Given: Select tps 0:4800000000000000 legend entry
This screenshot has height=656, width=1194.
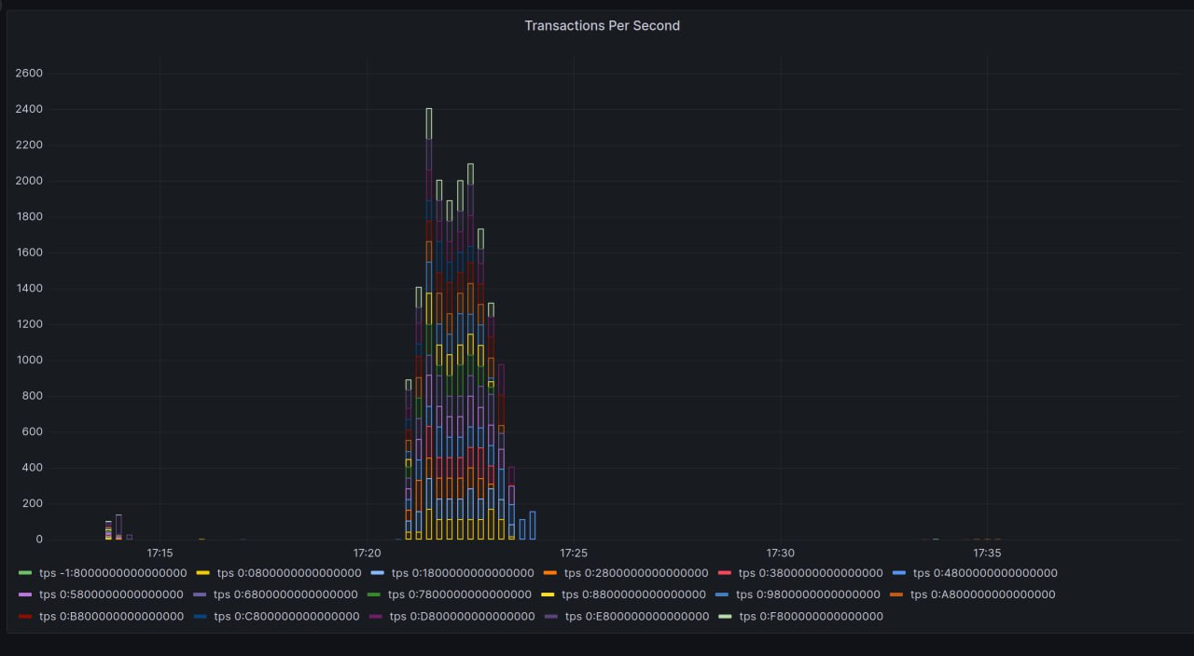Looking at the screenshot, I should coord(985,573).
